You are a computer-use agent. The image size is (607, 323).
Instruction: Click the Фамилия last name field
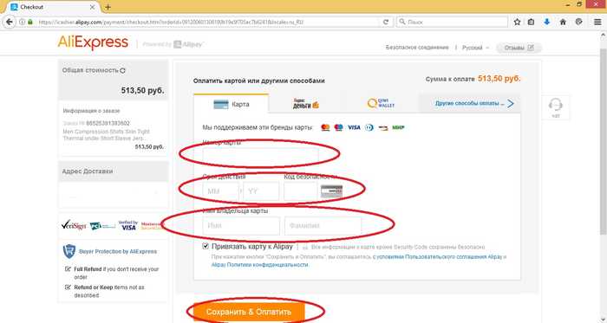323,226
